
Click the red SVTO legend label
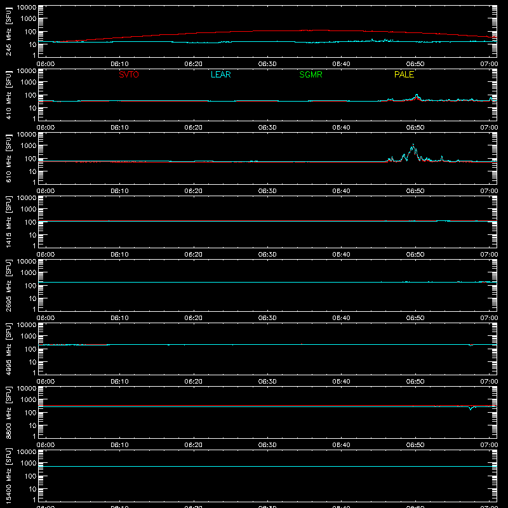129,74
